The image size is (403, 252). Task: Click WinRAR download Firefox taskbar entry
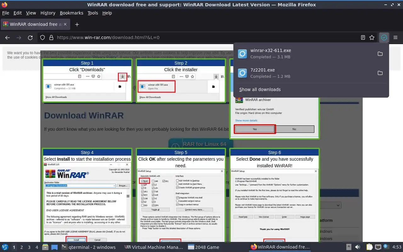[x=280, y=247]
